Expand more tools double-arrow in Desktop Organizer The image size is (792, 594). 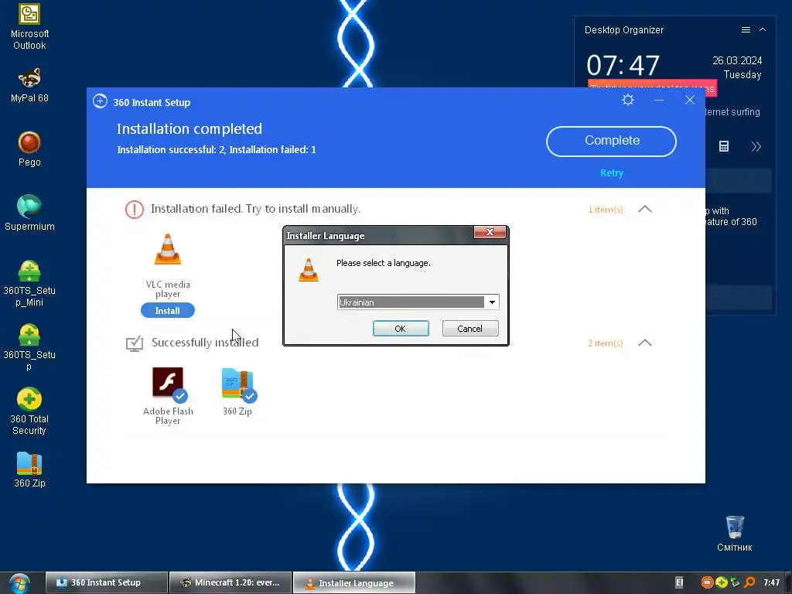[756, 146]
